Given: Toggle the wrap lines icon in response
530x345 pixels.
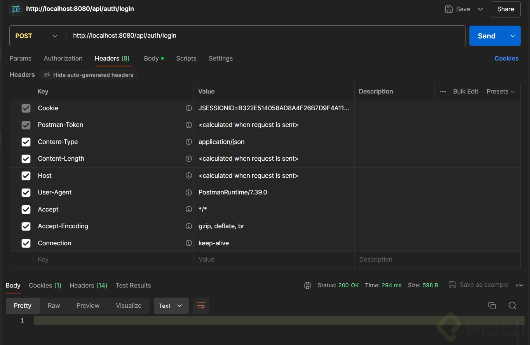Looking at the screenshot, I should (x=201, y=306).
